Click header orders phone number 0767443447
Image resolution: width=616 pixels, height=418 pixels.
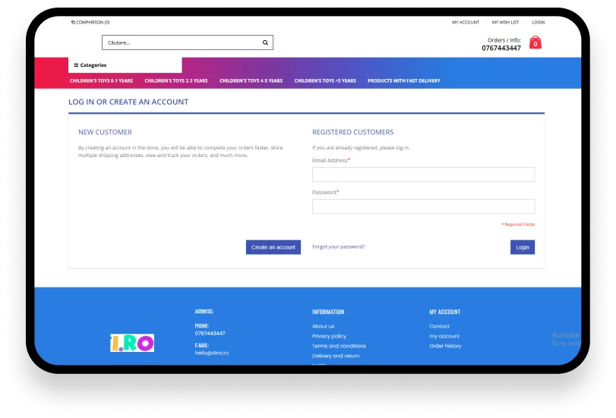(501, 48)
